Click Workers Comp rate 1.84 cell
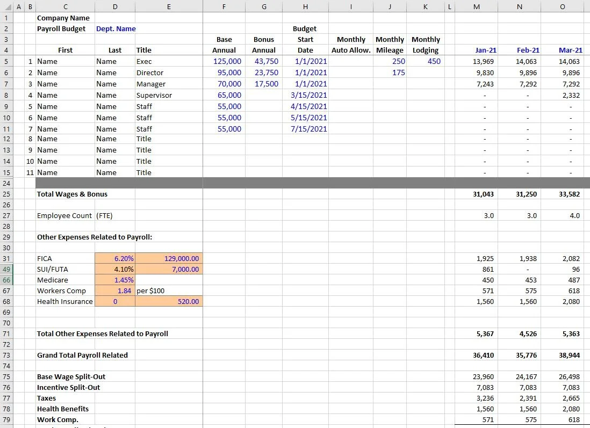The image size is (590, 428). pos(115,291)
